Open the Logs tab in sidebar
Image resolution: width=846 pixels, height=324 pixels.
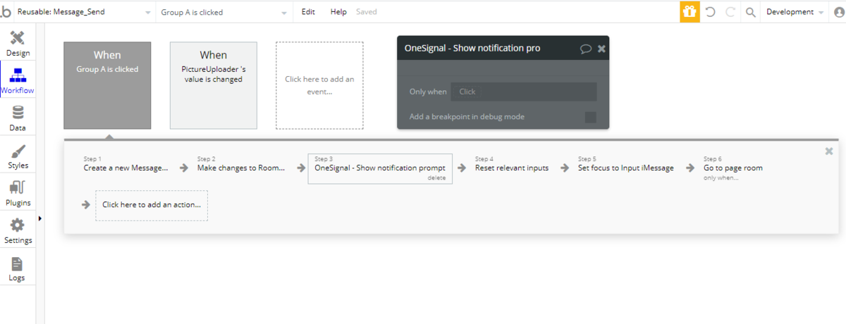tap(18, 268)
